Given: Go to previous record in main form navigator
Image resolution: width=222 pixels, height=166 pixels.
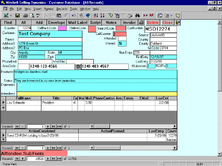Looking at the screenshot, I should pyautogui.click(x=22, y=159).
